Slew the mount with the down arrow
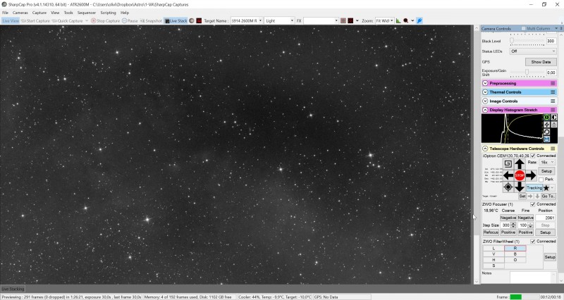This screenshot has width=564, height=300. pyautogui.click(x=520, y=187)
